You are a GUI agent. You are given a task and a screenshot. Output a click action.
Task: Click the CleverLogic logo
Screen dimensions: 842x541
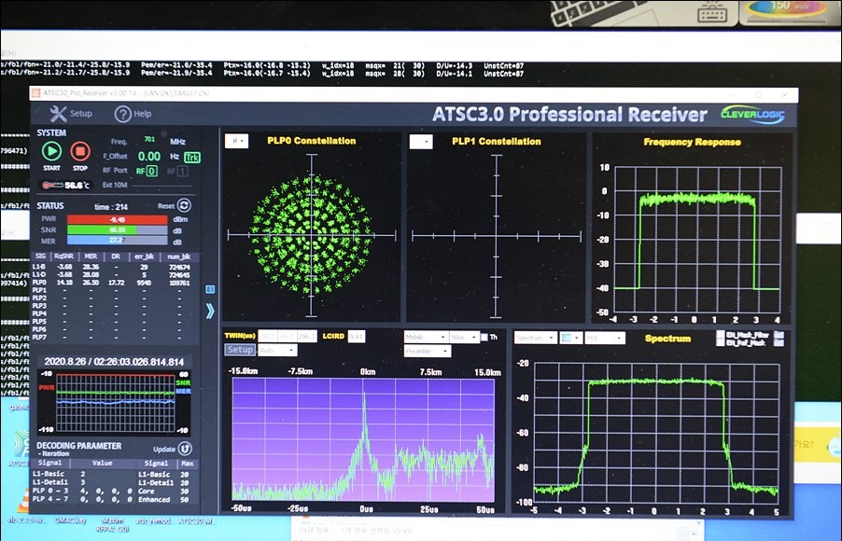[753, 115]
